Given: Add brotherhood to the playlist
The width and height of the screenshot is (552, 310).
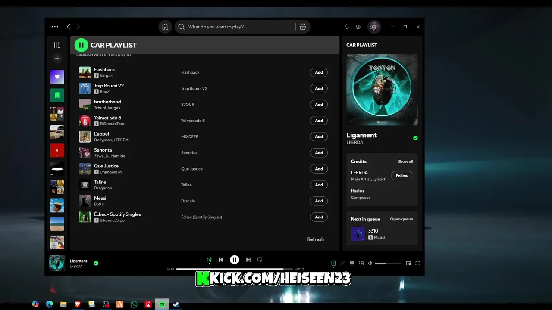Looking at the screenshot, I should tap(319, 105).
